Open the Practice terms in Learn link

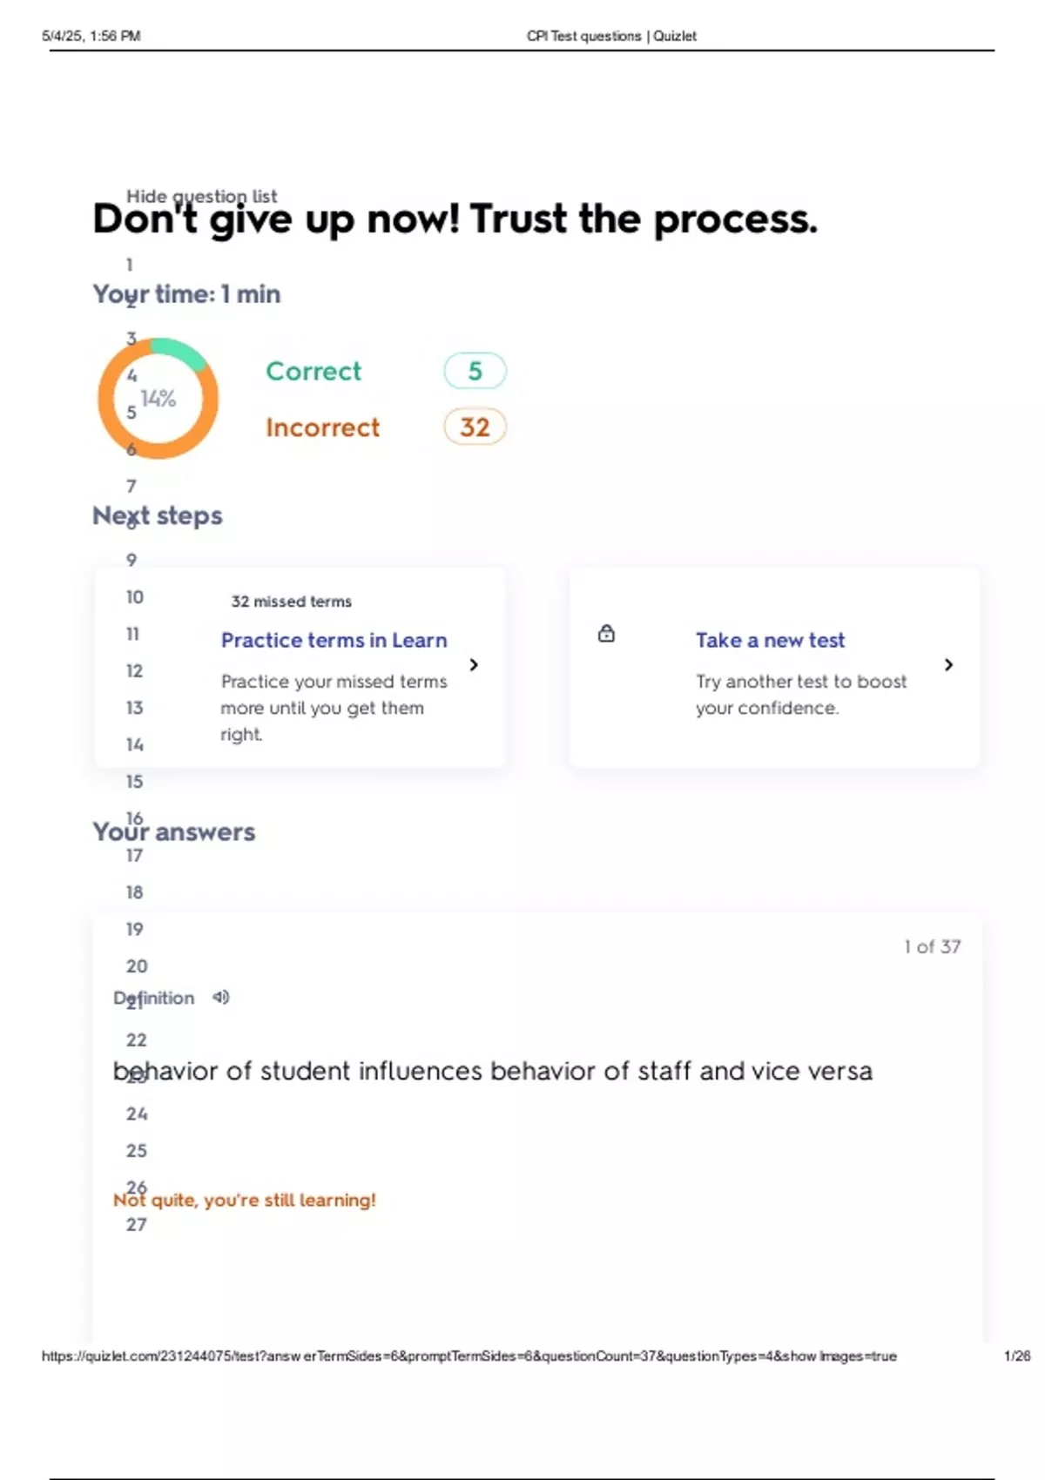334,641
